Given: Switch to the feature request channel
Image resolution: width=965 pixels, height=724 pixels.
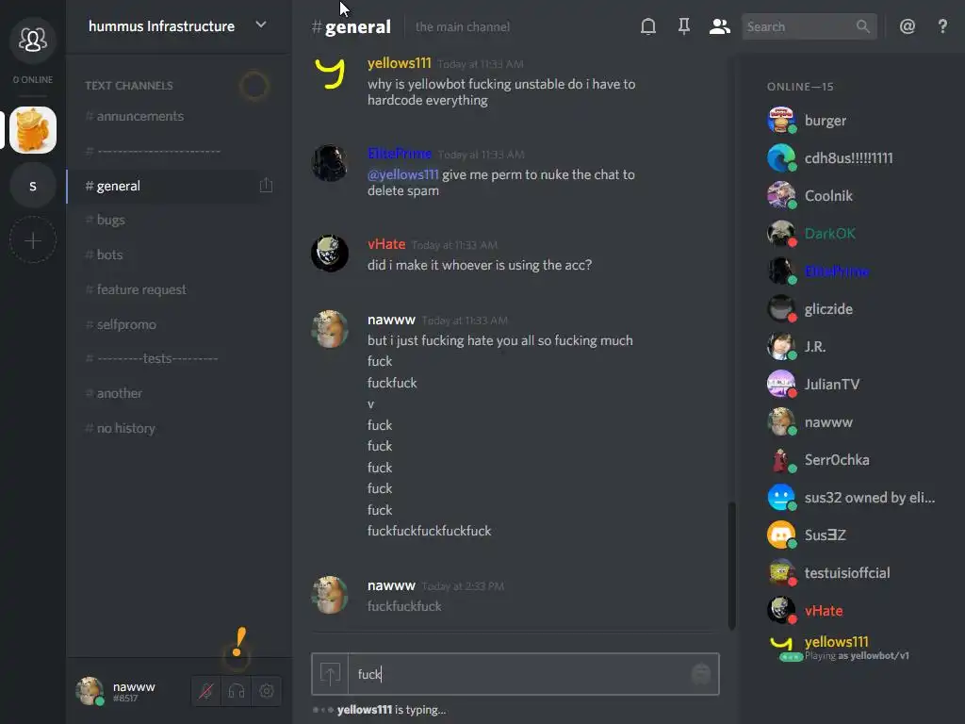Looking at the screenshot, I should 141,289.
